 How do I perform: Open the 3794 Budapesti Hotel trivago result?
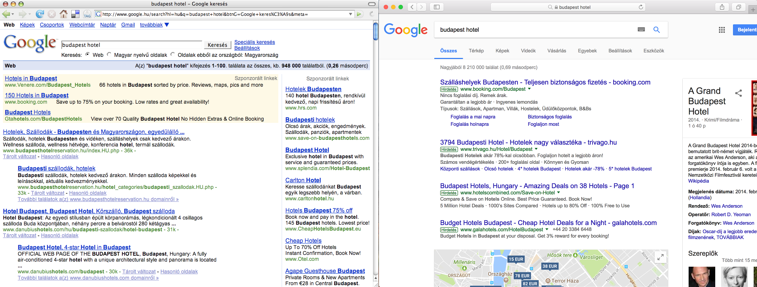tap(528, 142)
